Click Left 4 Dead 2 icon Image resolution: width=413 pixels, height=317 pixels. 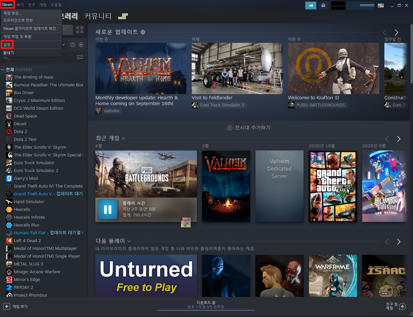pyautogui.click(x=9, y=241)
